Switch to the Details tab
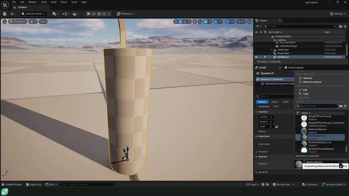This screenshot has width=349, height=196. point(262,68)
